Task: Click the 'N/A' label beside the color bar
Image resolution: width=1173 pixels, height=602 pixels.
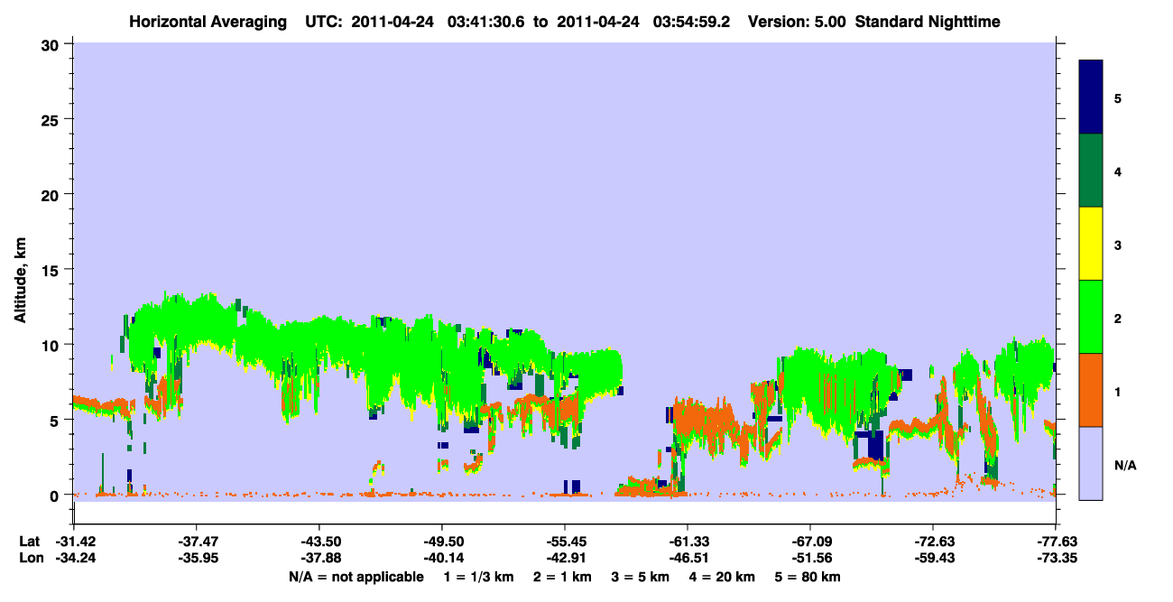Action: point(1124,465)
